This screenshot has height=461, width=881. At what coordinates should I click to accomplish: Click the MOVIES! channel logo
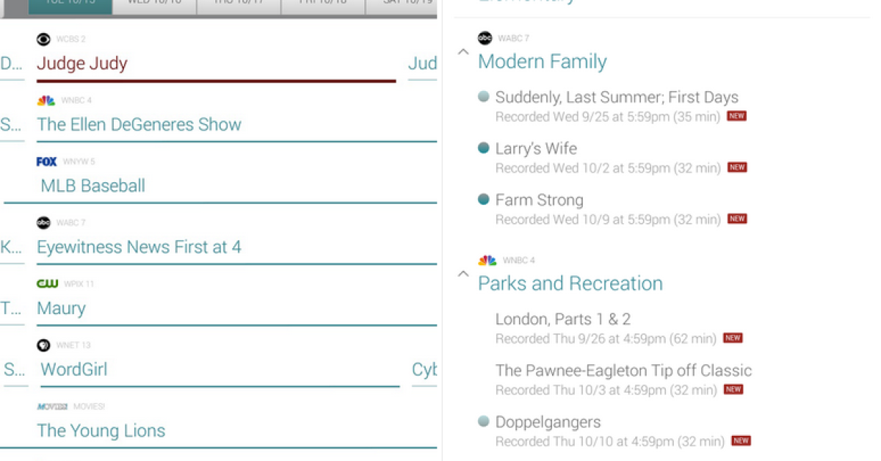[x=51, y=407]
